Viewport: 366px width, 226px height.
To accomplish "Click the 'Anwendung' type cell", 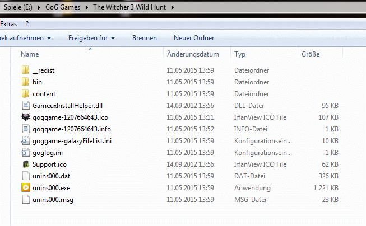I will (252, 188).
